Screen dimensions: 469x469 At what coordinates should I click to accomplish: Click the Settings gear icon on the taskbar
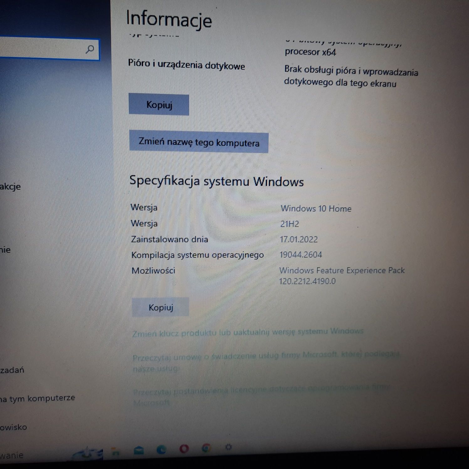[x=229, y=447]
